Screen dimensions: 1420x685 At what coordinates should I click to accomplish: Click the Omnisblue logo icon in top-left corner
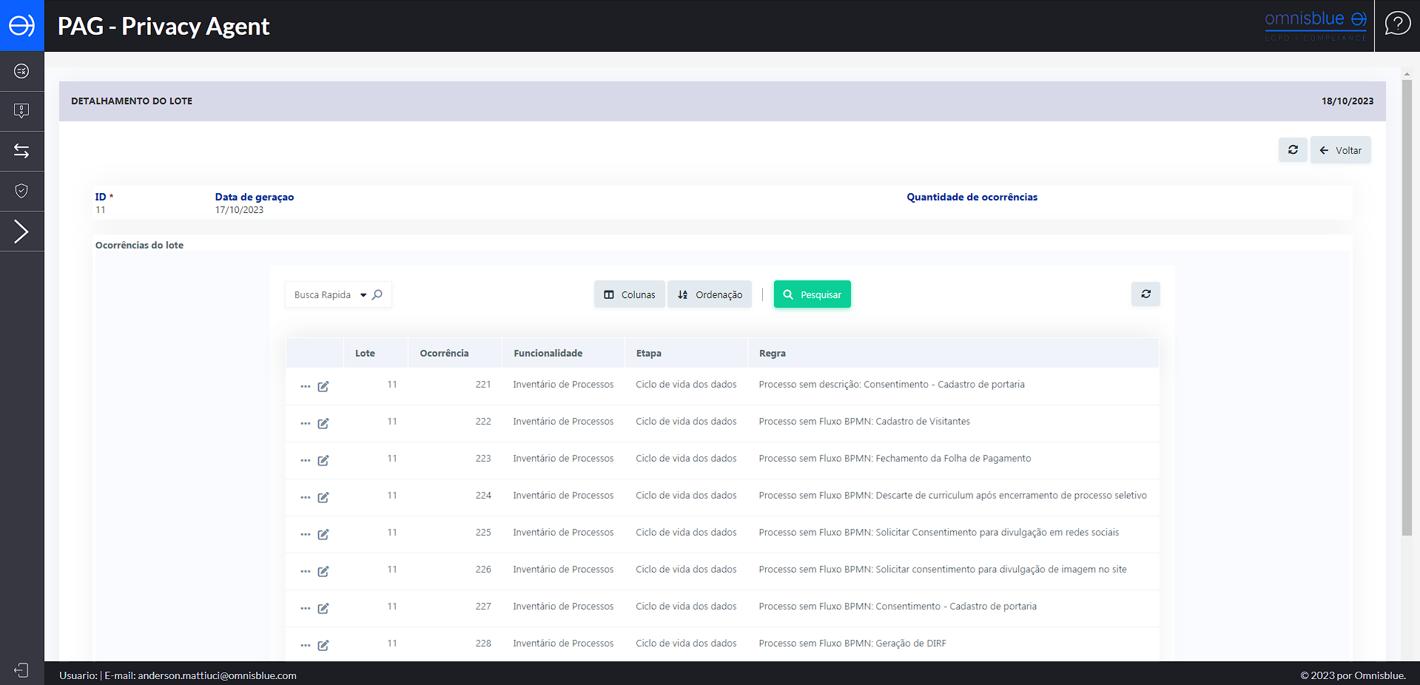click(x=21, y=25)
